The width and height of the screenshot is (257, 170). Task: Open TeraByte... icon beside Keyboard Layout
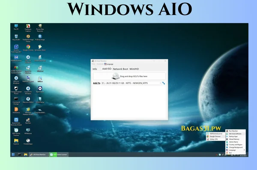pyautogui.click(x=40, y=79)
